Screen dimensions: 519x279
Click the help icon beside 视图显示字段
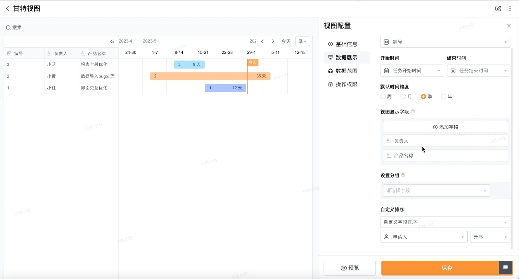(413, 112)
